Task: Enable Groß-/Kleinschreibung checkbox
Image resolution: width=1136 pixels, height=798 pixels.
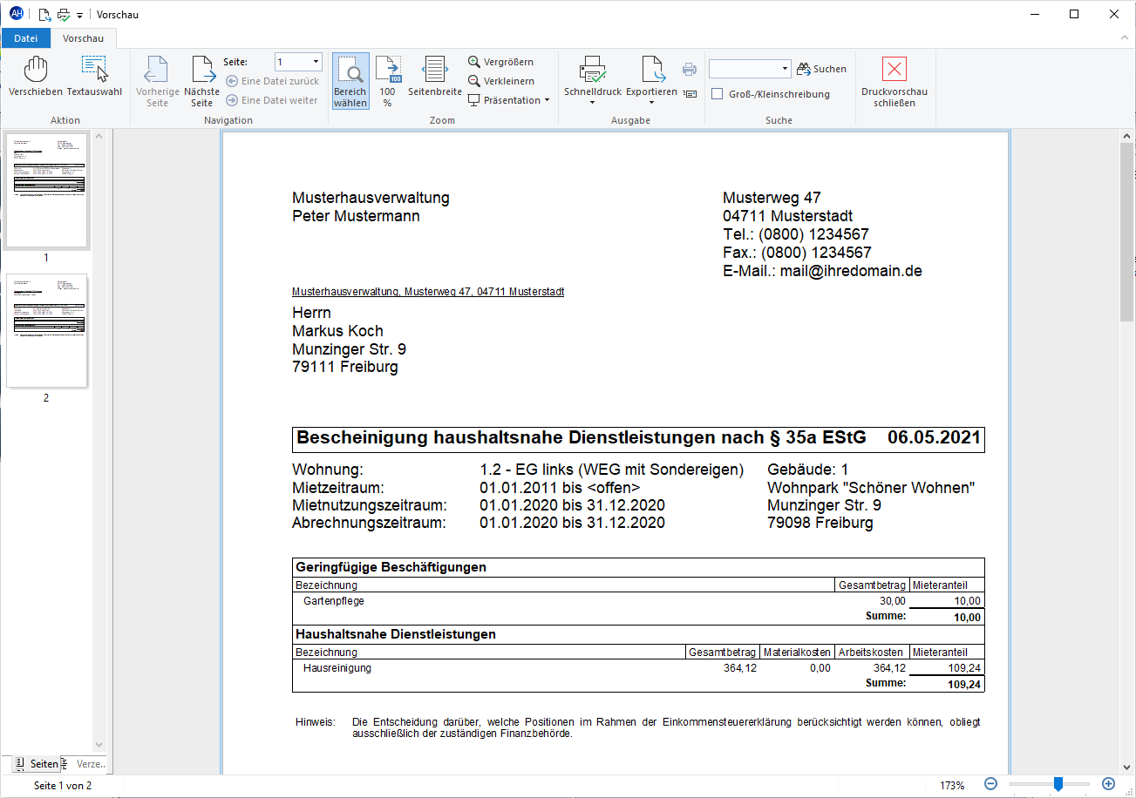Action: pyautogui.click(x=718, y=94)
